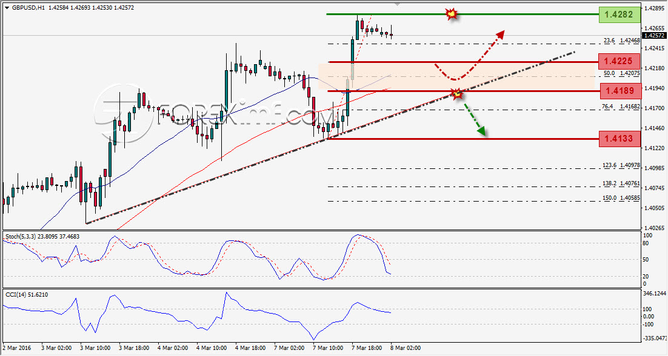Select Fibonacci label 150.0 1.40585
This screenshot has height=356, width=668.
pos(621,198)
